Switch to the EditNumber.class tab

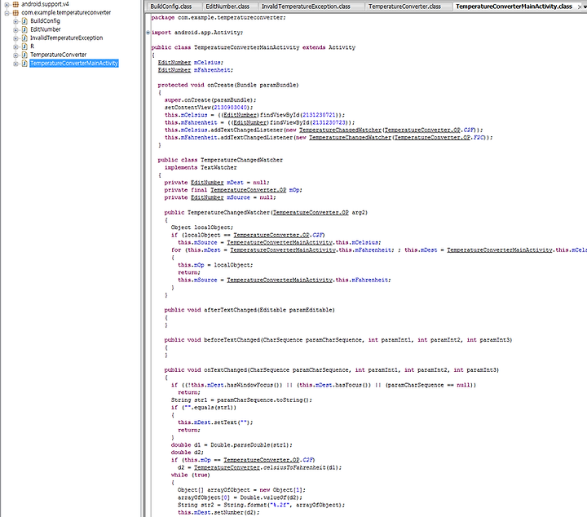[x=227, y=7]
